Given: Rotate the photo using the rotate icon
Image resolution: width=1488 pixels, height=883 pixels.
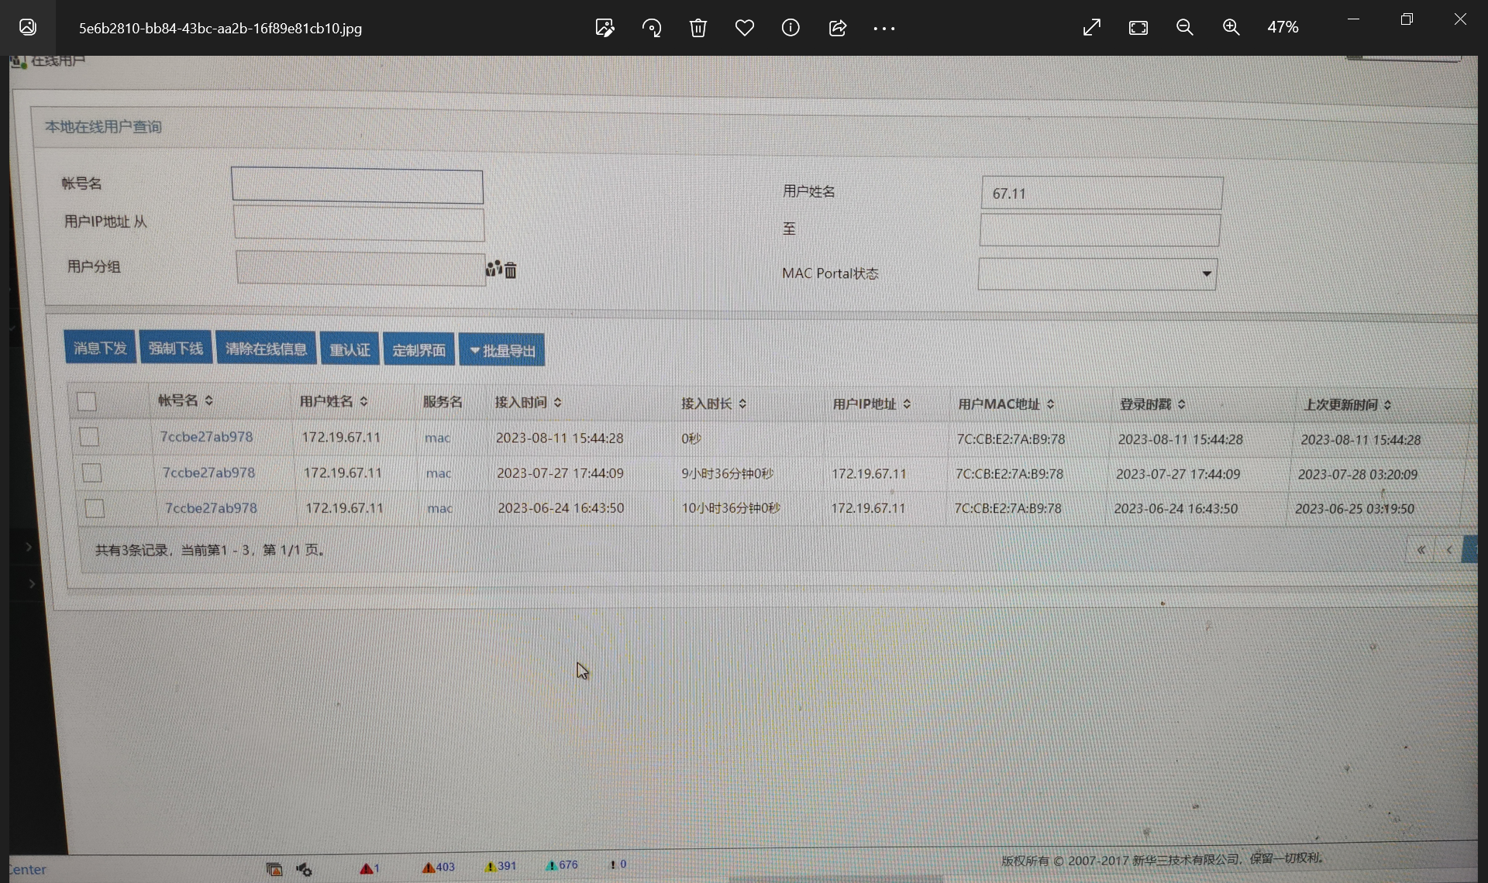Looking at the screenshot, I should coord(652,28).
